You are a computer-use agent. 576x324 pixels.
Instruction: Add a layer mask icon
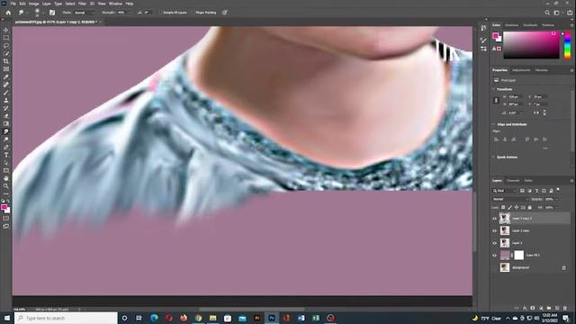click(533, 308)
